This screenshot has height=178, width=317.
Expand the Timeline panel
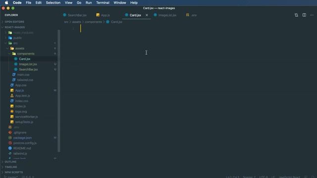click(x=11, y=167)
